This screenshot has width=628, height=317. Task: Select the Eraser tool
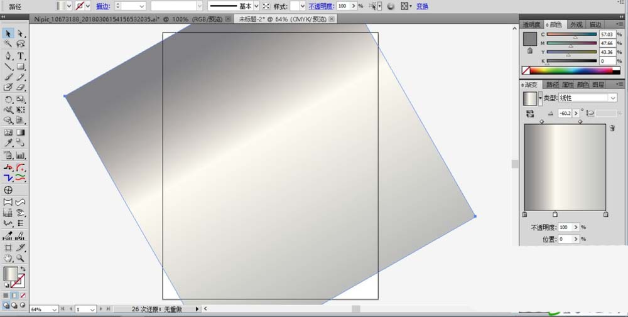click(21, 87)
